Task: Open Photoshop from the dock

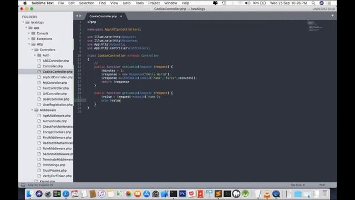Action: pos(182,194)
